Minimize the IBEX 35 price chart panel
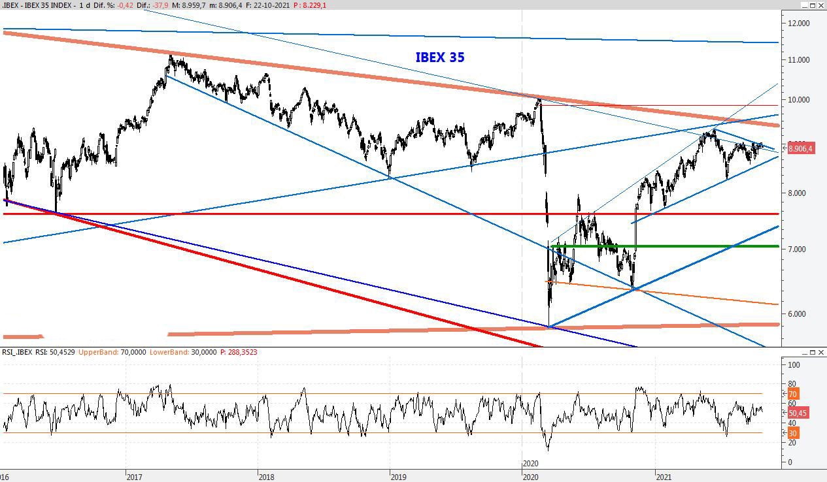The width and height of the screenshot is (827, 482). click(803, 5)
